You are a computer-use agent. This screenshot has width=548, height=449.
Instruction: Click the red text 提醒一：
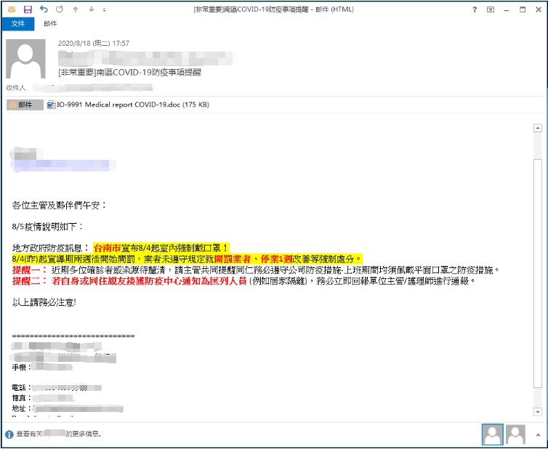click(29, 270)
